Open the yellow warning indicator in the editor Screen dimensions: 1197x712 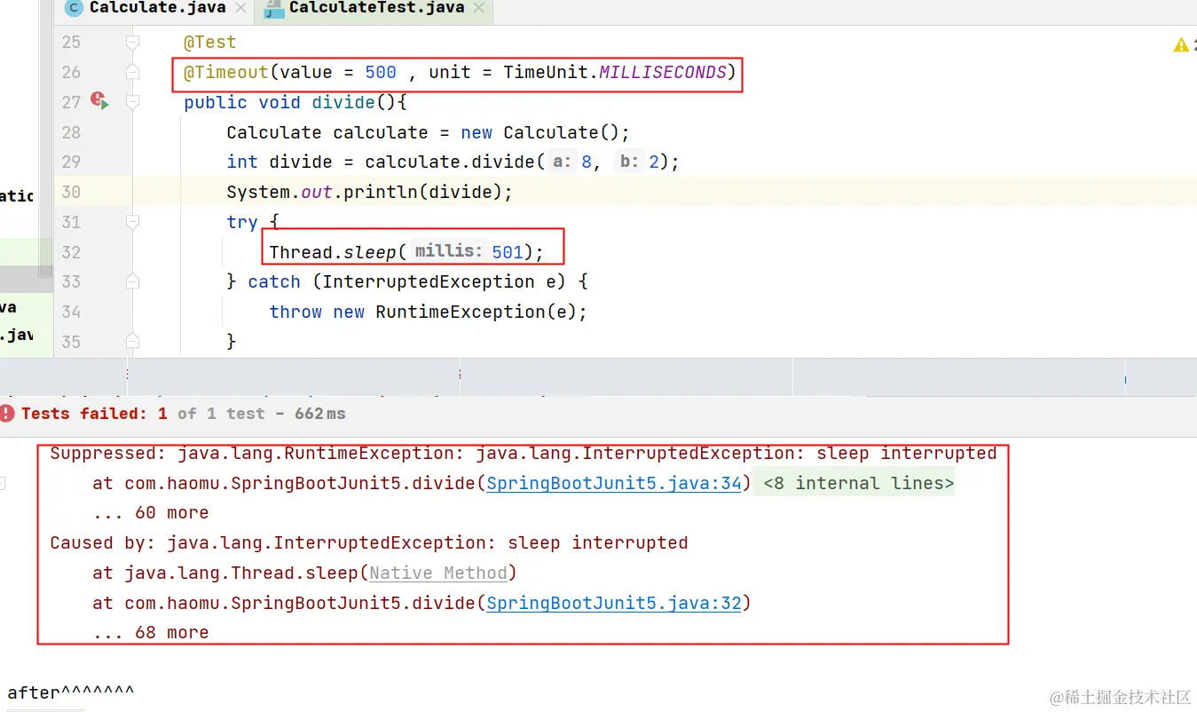click(x=1181, y=44)
